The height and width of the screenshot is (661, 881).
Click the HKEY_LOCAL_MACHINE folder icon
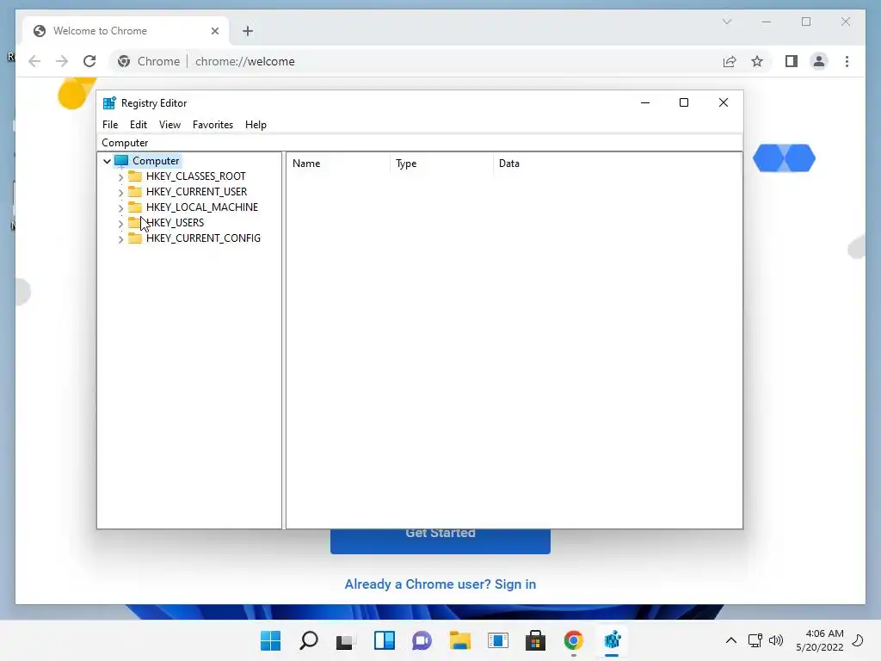(135, 207)
